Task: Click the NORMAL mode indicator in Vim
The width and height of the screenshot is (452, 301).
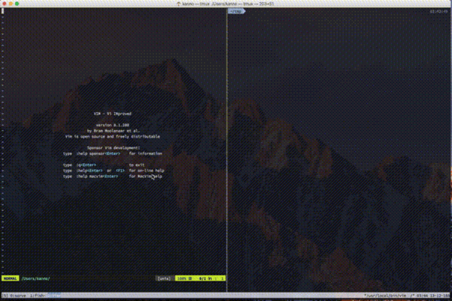Action: pos(10,278)
